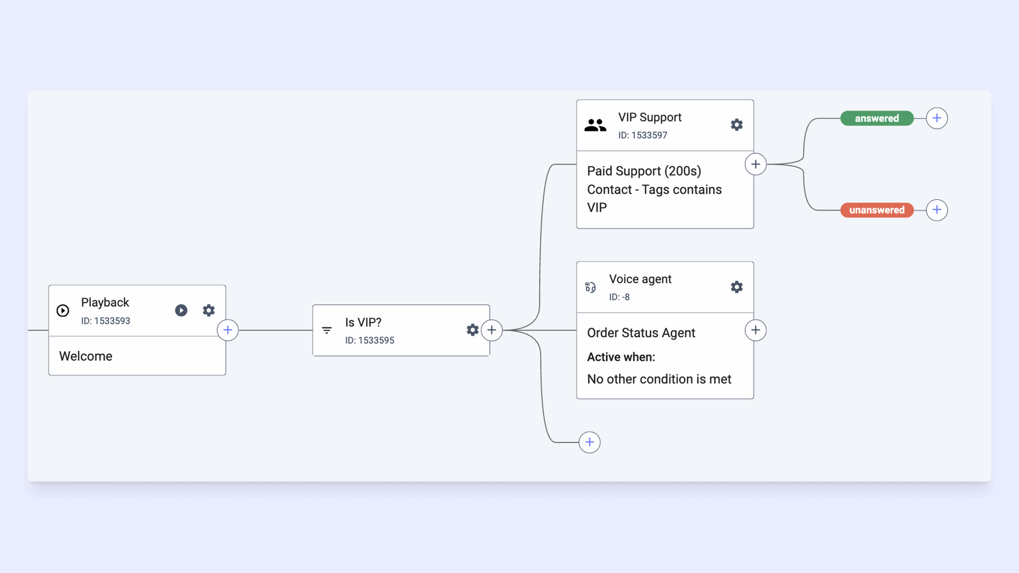Open Is VIP? filter settings gear
Screen dimensions: 1019x573
[472, 330]
